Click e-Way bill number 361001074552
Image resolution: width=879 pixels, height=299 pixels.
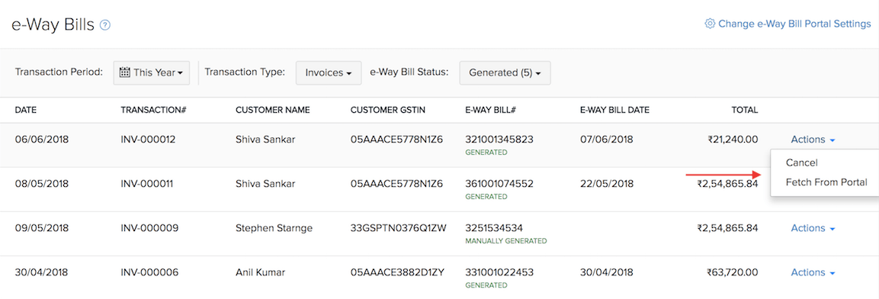[499, 183]
